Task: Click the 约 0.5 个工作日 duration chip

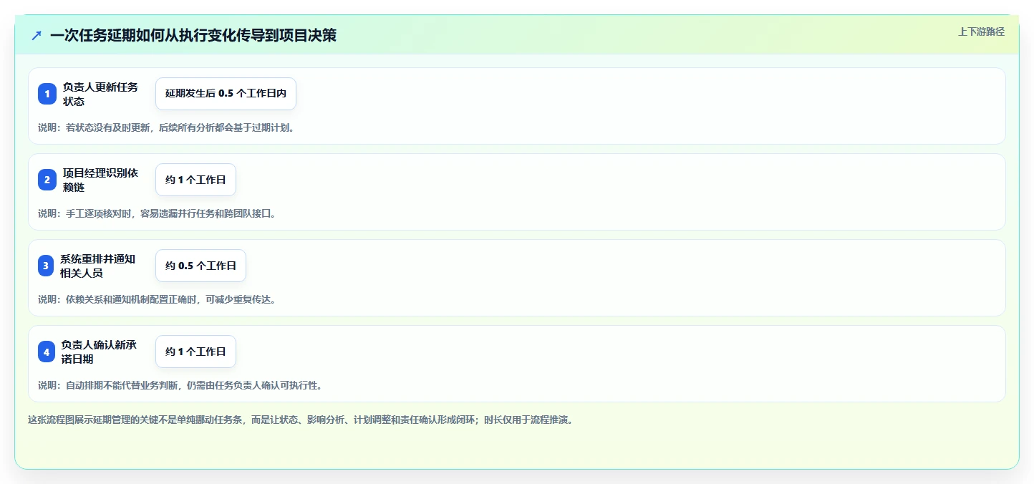Action: pyautogui.click(x=200, y=266)
